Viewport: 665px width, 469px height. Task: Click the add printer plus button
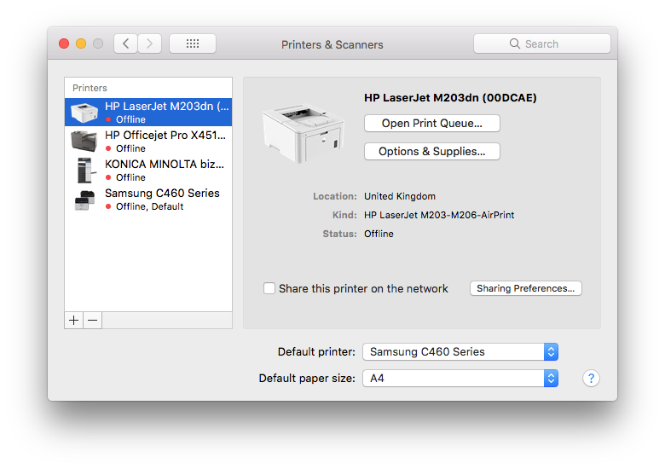click(x=74, y=320)
